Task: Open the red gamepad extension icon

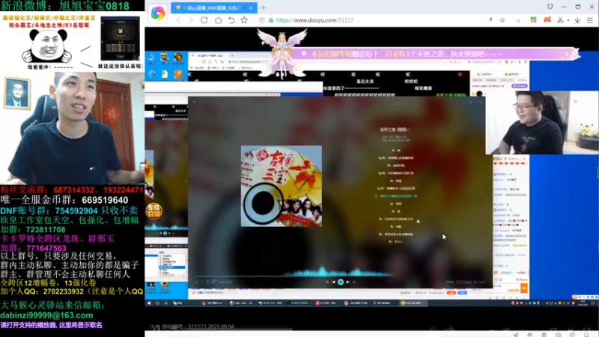Action: coord(547,20)
